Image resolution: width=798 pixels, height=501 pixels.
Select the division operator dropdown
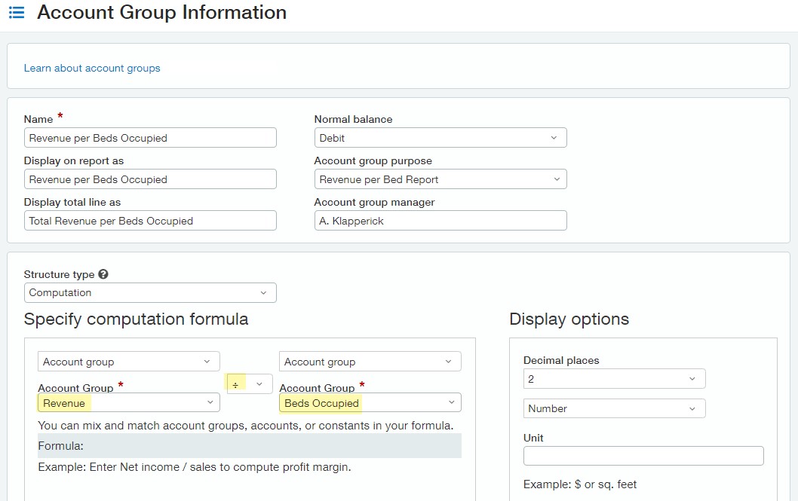click(x=250, y=384)
